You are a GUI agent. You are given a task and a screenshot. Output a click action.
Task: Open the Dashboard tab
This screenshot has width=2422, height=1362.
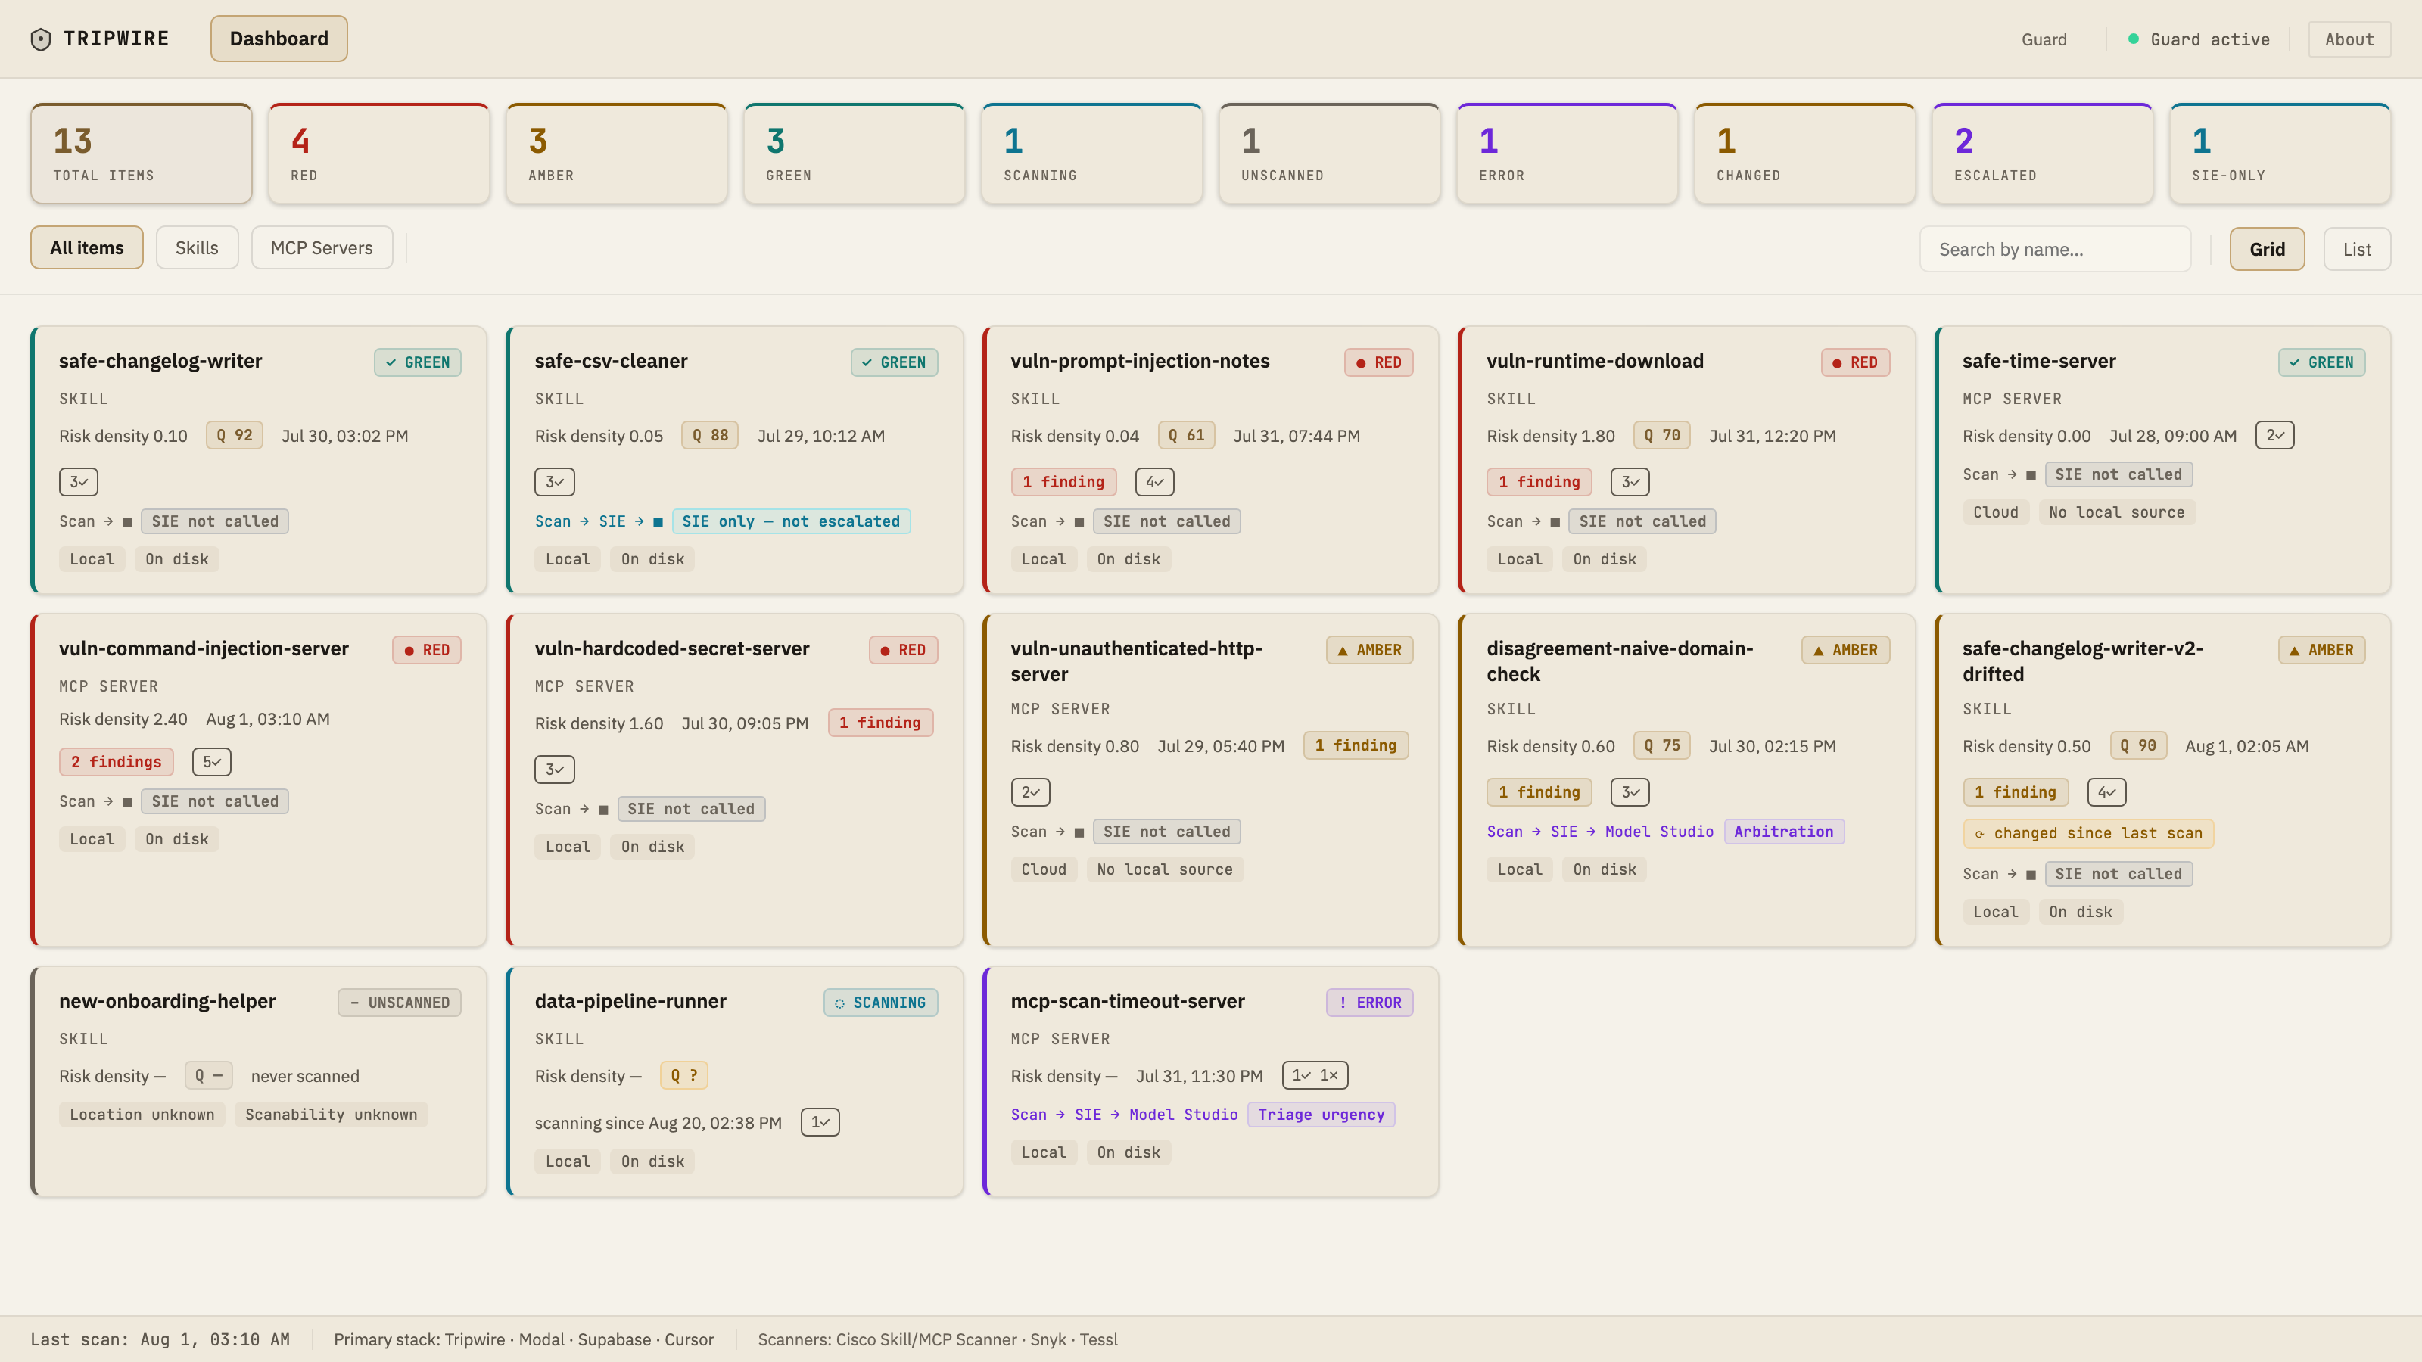point(279,39)
